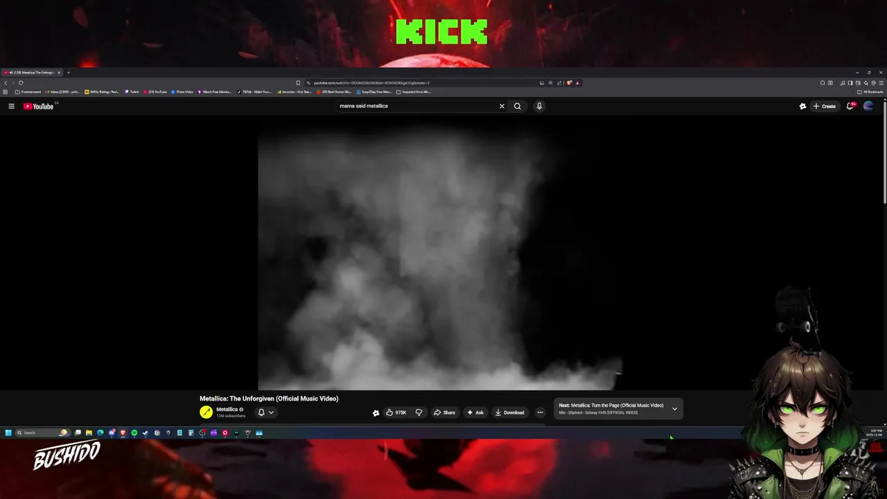Click the video title 'Metallica: The Unforgiven'
Viewport: 887px width, 499px height.
coord(269,399)
